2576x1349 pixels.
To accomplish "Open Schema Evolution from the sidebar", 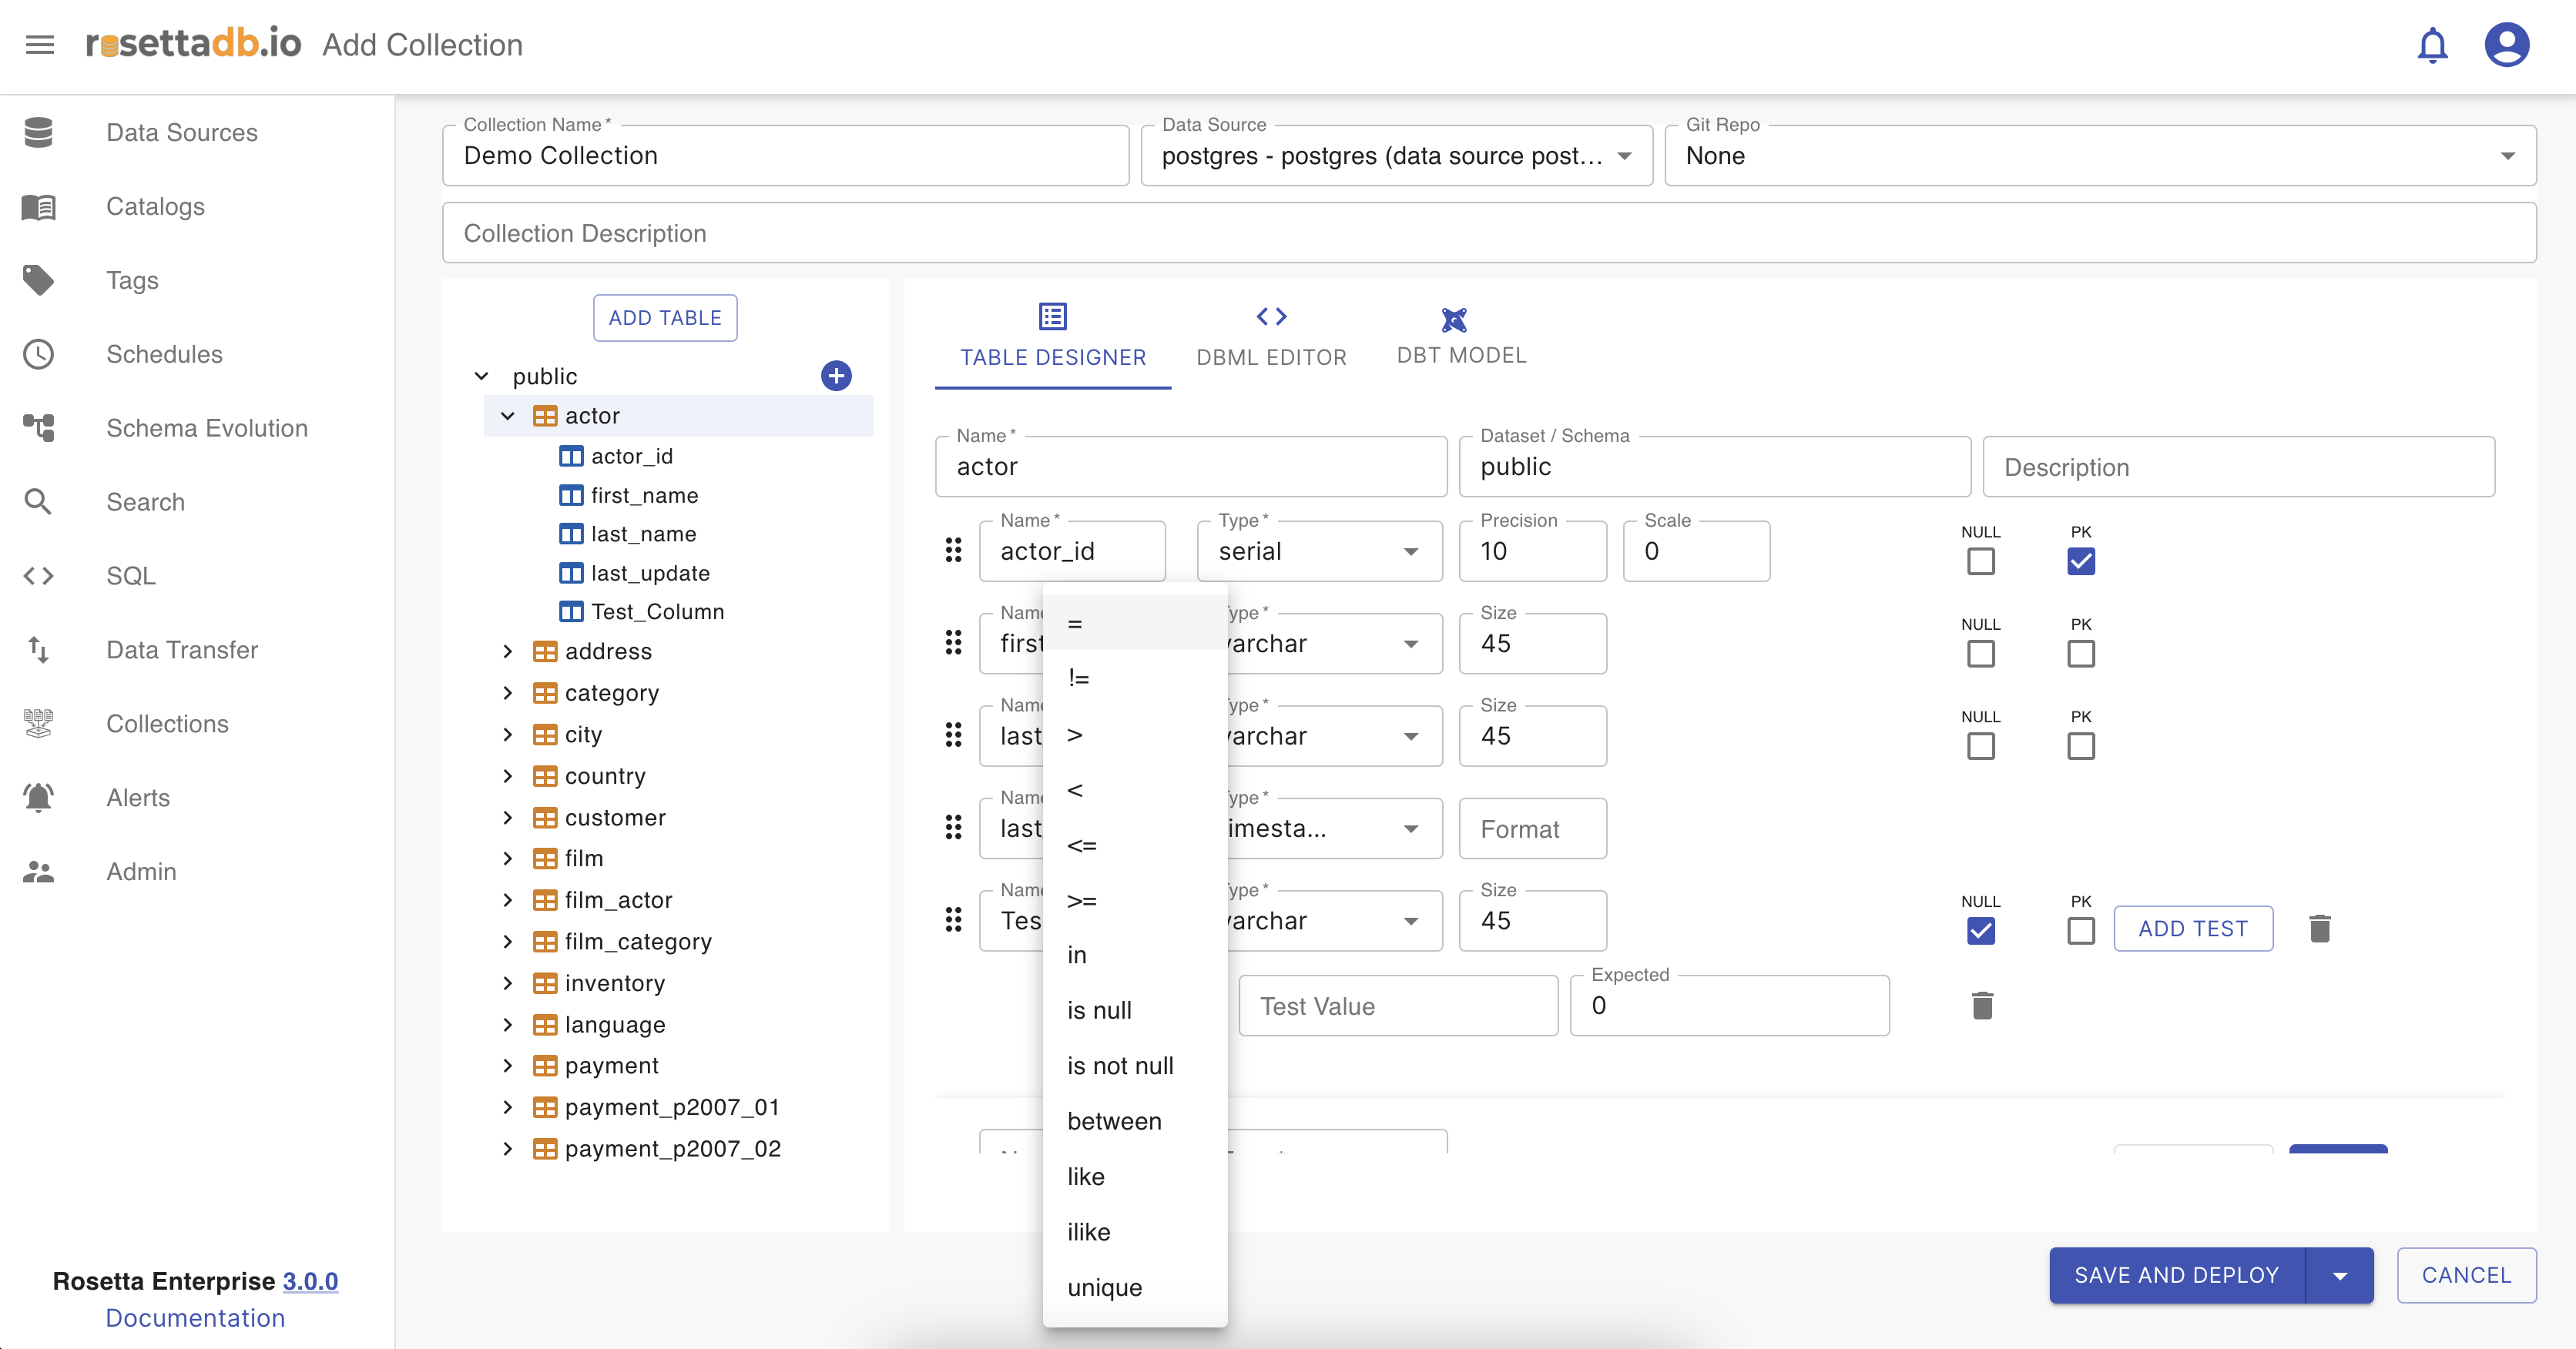I will [206, 427].
